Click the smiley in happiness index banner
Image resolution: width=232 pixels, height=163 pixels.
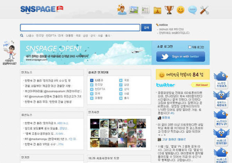162,75
